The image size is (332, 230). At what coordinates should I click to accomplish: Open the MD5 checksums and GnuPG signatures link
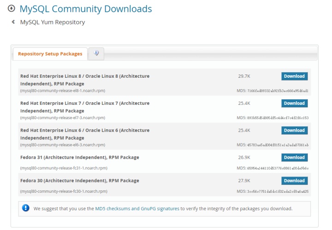click(137, 208)
